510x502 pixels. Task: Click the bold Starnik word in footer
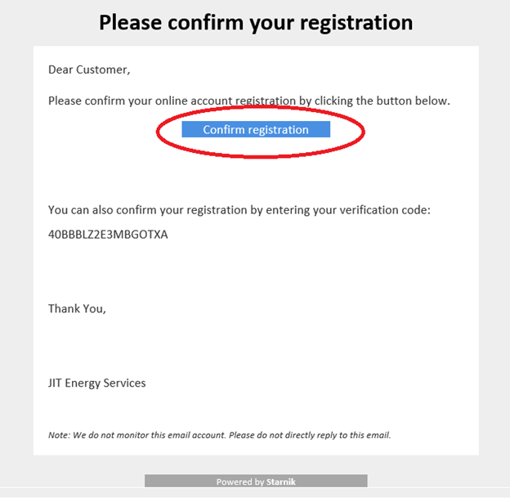point(280,482)
